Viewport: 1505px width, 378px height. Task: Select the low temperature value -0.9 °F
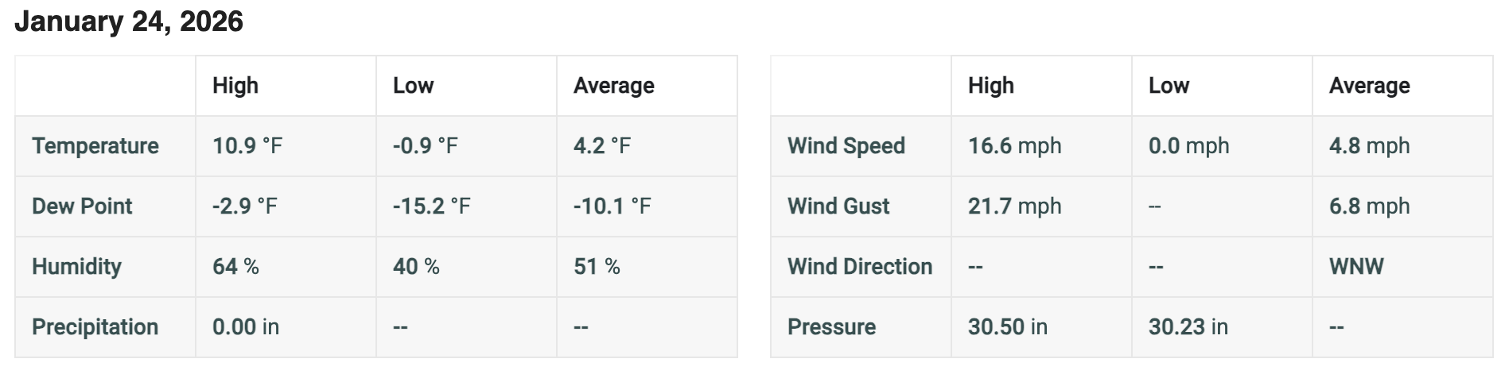(x=426, y=146)
